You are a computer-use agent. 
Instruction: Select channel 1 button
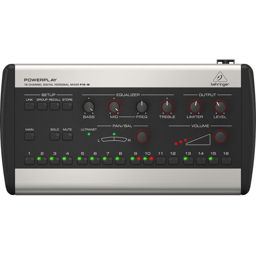pyautogui.click(x=29, y=161)
